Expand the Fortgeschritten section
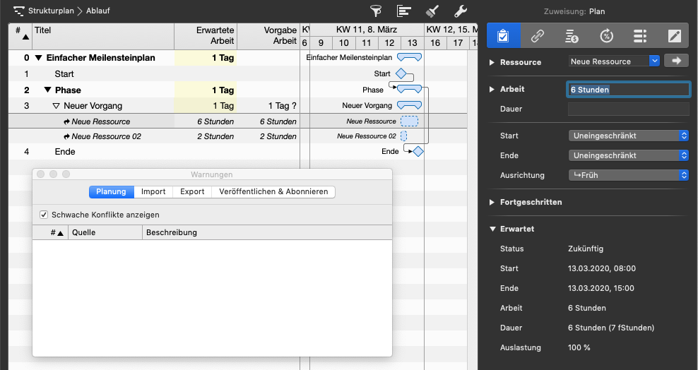Viewport: 698px width, 370px height. (492, 202)
